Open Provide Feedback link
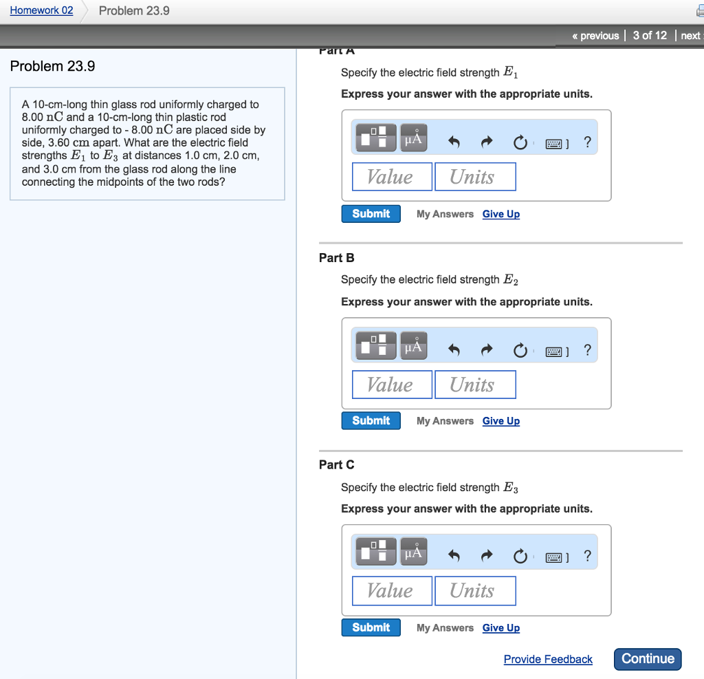The height and width of the screenshot is (679, 704). (x=548, y=659)
